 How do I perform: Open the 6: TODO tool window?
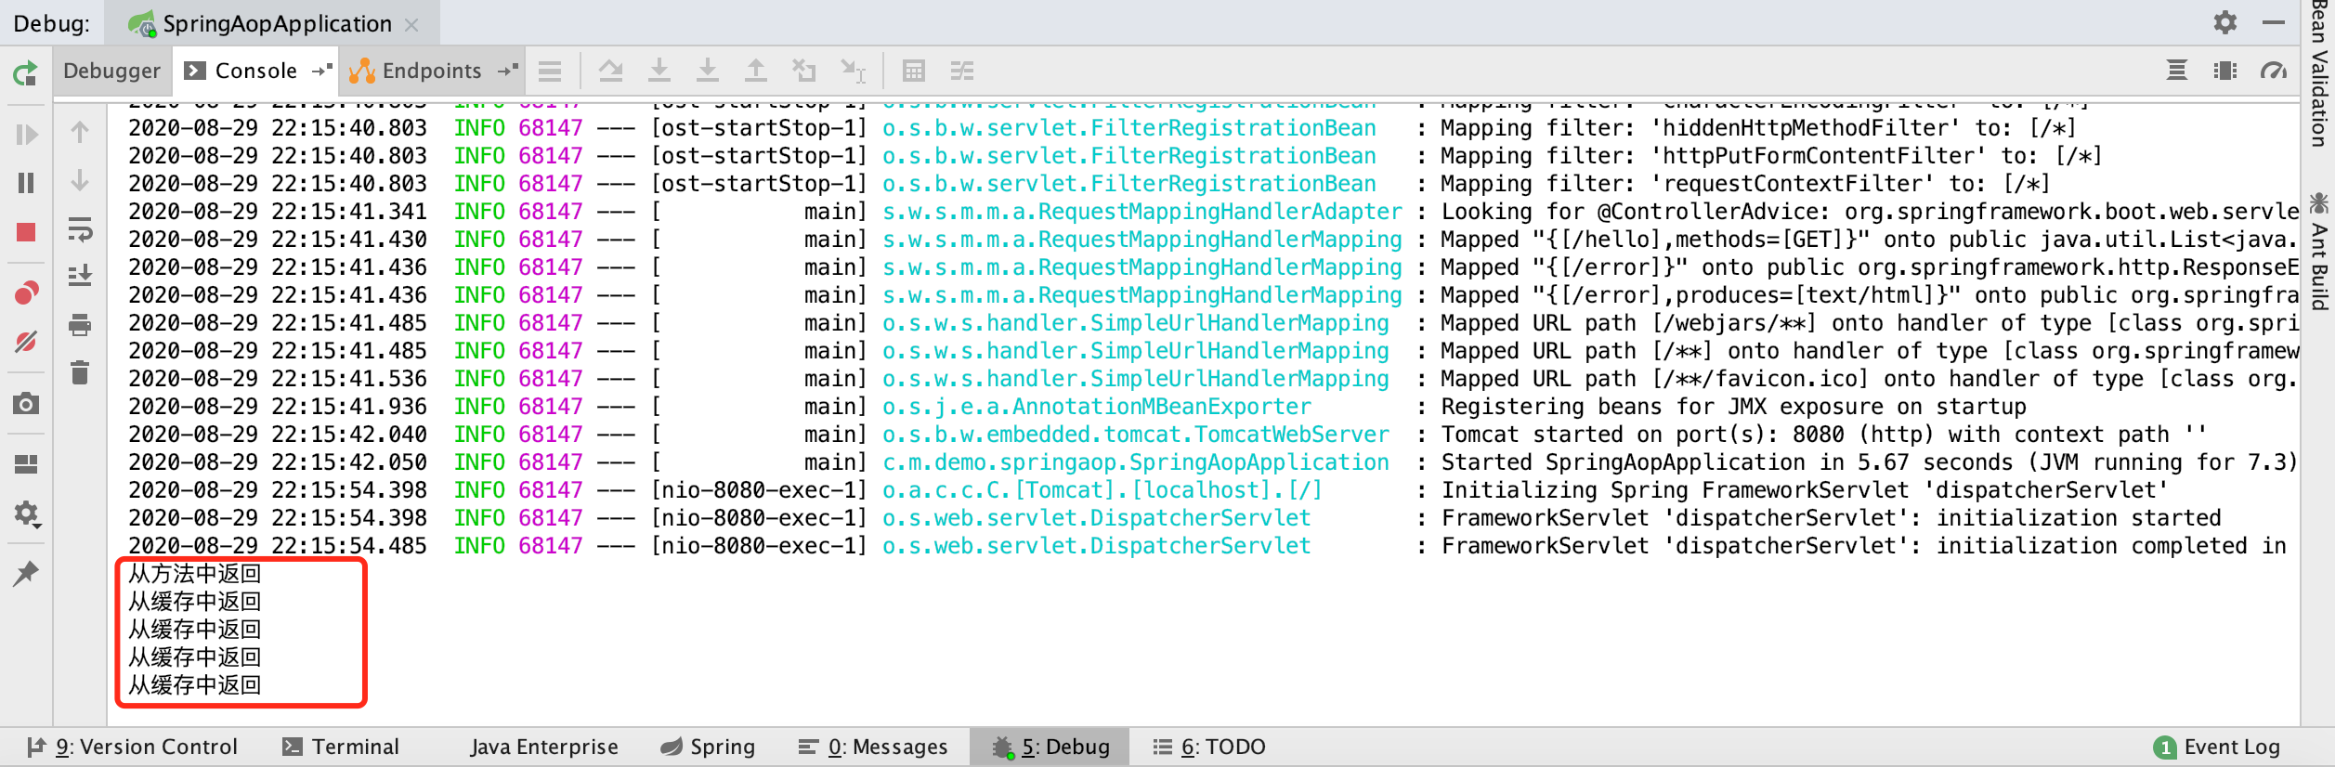[x=1209, y=747]
